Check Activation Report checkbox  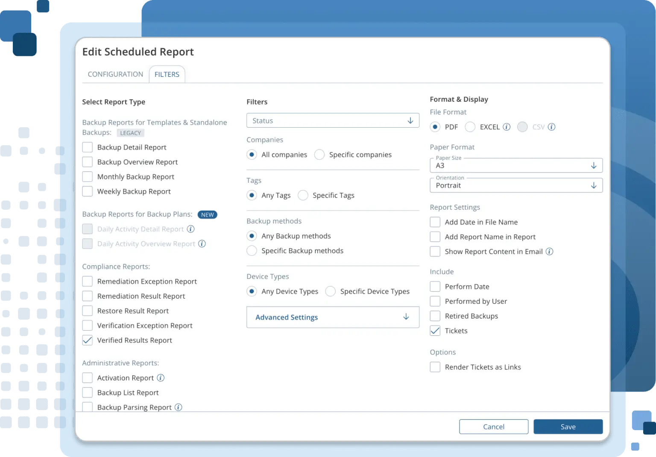tap(88, 378)
